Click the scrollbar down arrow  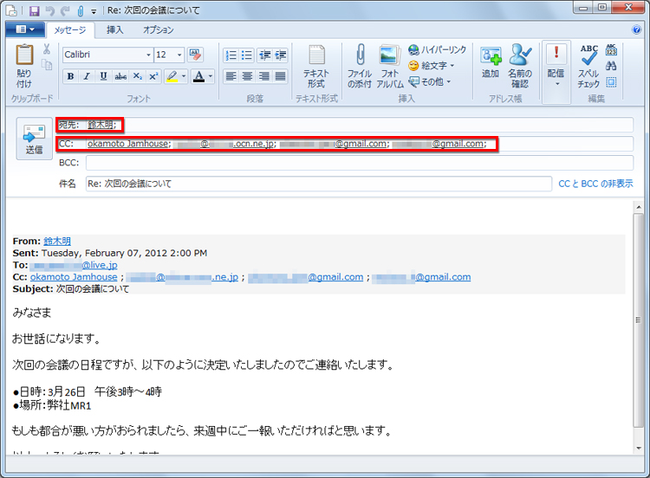[638, 449]
